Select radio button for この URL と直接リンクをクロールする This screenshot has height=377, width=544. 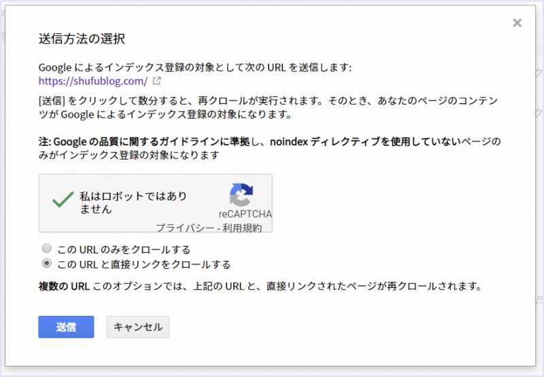point(47,264)
